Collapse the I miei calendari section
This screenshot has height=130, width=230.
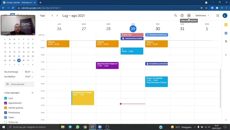[x=33, y=93]
